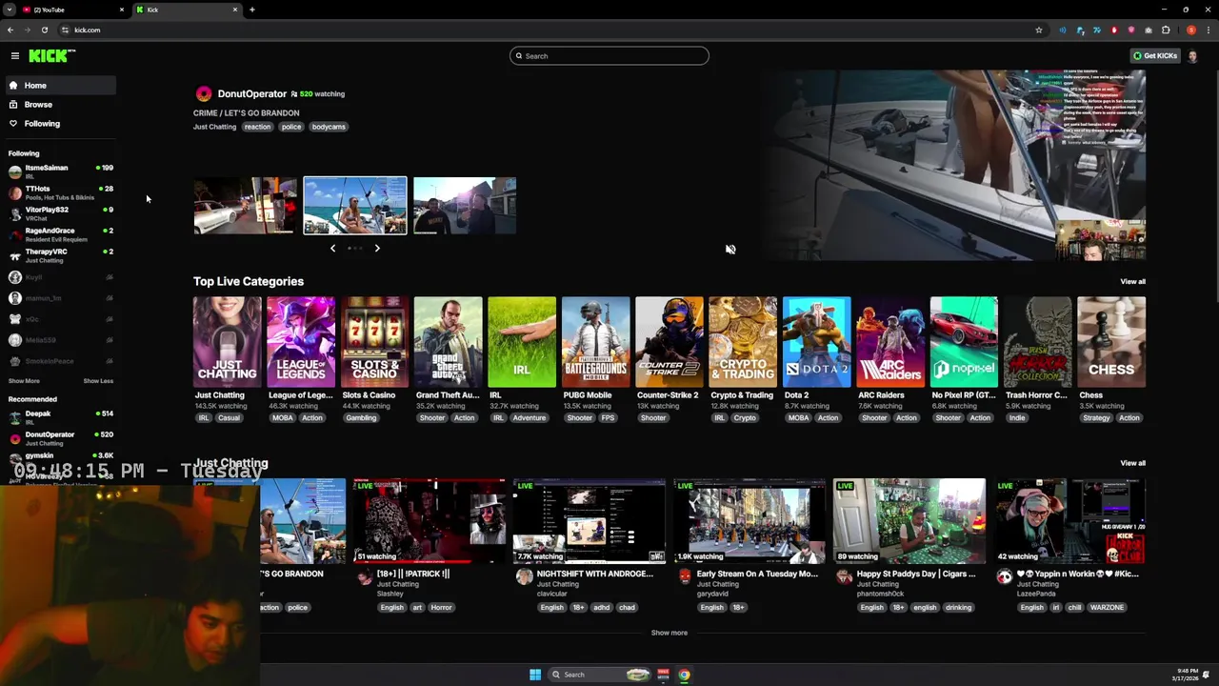Open Windows Start menu

pos(535,675)
